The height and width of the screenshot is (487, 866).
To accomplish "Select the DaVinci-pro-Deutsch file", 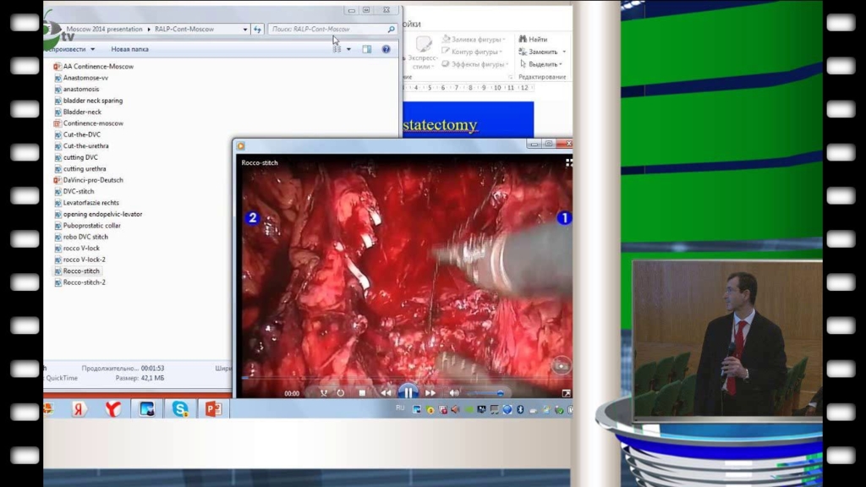I will point(93,180).
